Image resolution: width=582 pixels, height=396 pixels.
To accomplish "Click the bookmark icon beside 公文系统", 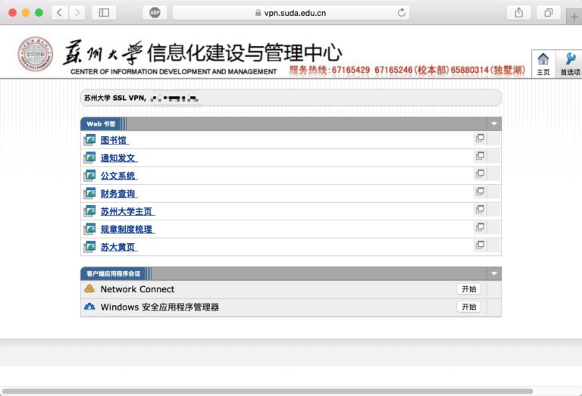I will (x=89, y=176).
